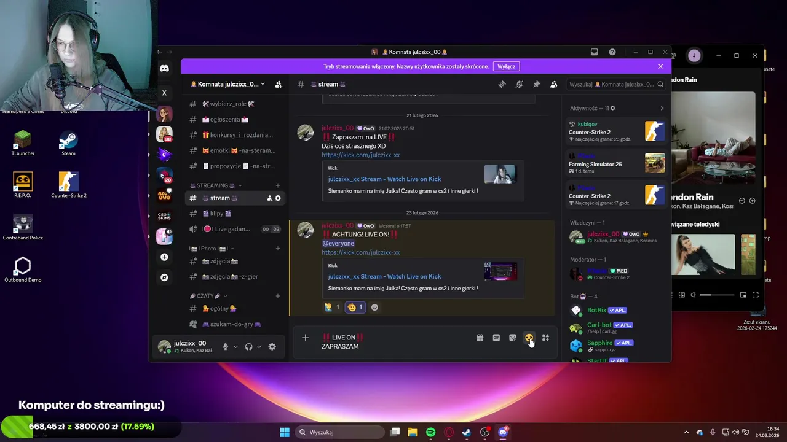Collapse the CZATY category

208,296
